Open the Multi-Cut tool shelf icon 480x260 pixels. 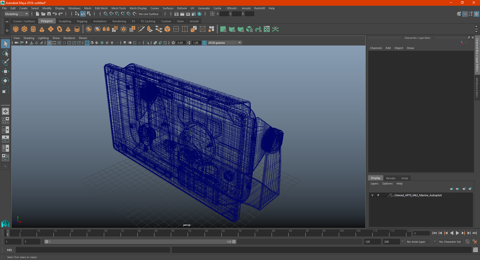pyautogui.click(x=141, y=29)
